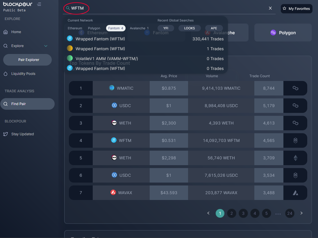Click the Home house icon in sidebar
Screen dimensions: 318x238
6,32
